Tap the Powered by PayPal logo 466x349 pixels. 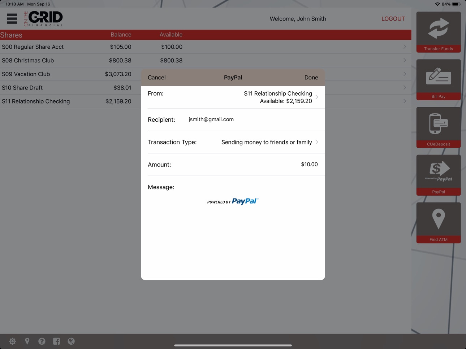tap(233, 201)
